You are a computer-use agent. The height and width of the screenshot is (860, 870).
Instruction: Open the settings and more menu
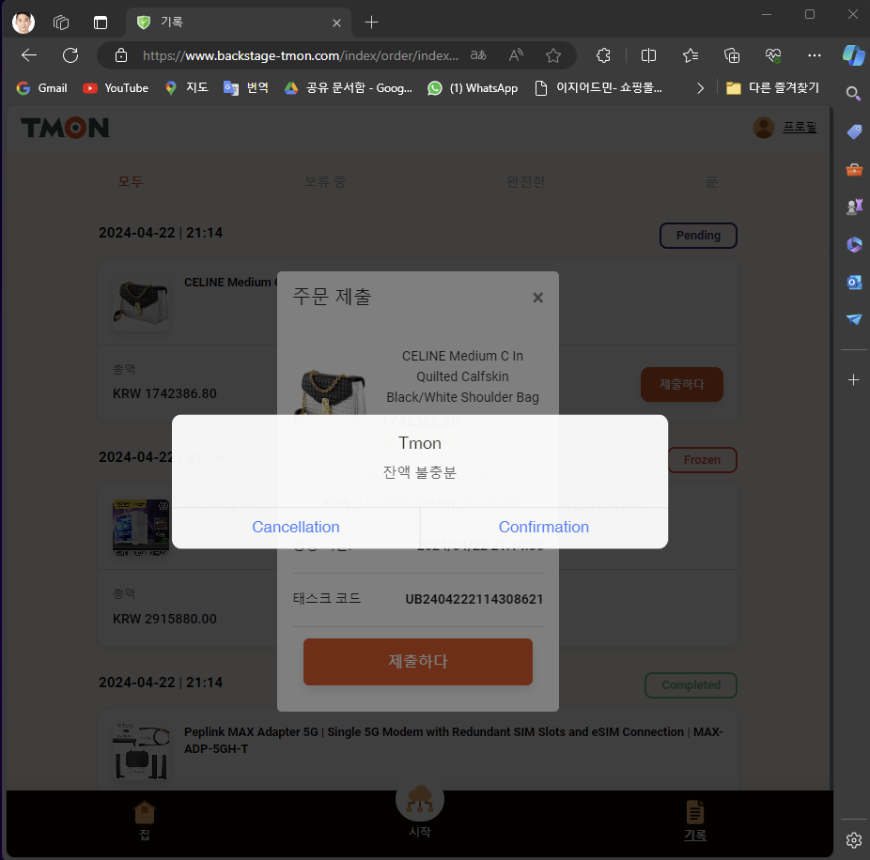(x=814, y=55)
